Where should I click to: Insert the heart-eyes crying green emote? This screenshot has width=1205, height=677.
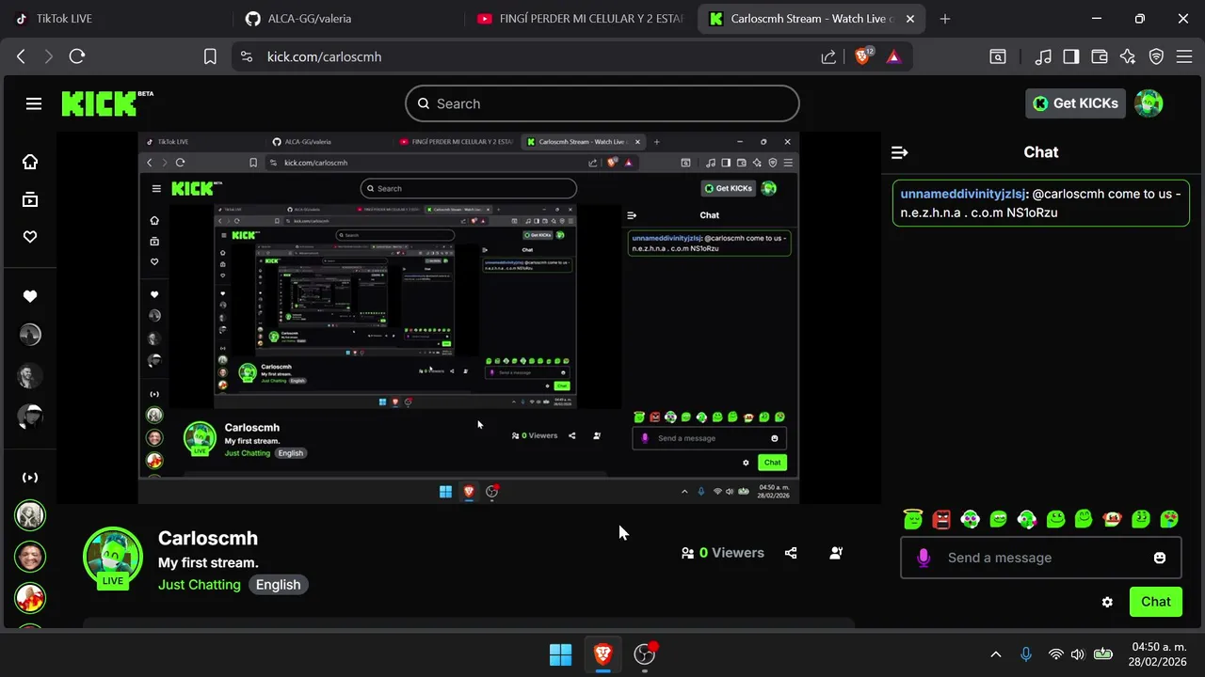click(1170, 518)
